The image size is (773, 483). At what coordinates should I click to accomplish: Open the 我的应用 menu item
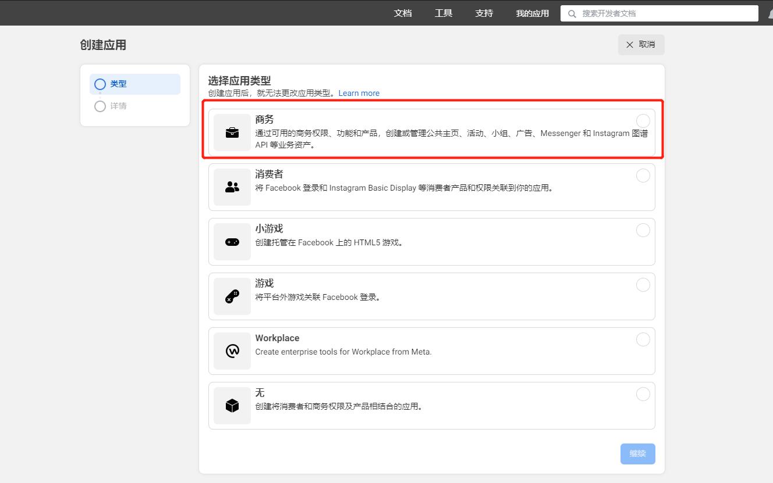tap(531, 13)
